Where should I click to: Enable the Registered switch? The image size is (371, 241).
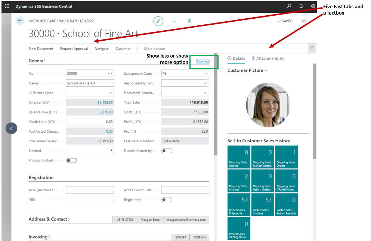[167, 200]
